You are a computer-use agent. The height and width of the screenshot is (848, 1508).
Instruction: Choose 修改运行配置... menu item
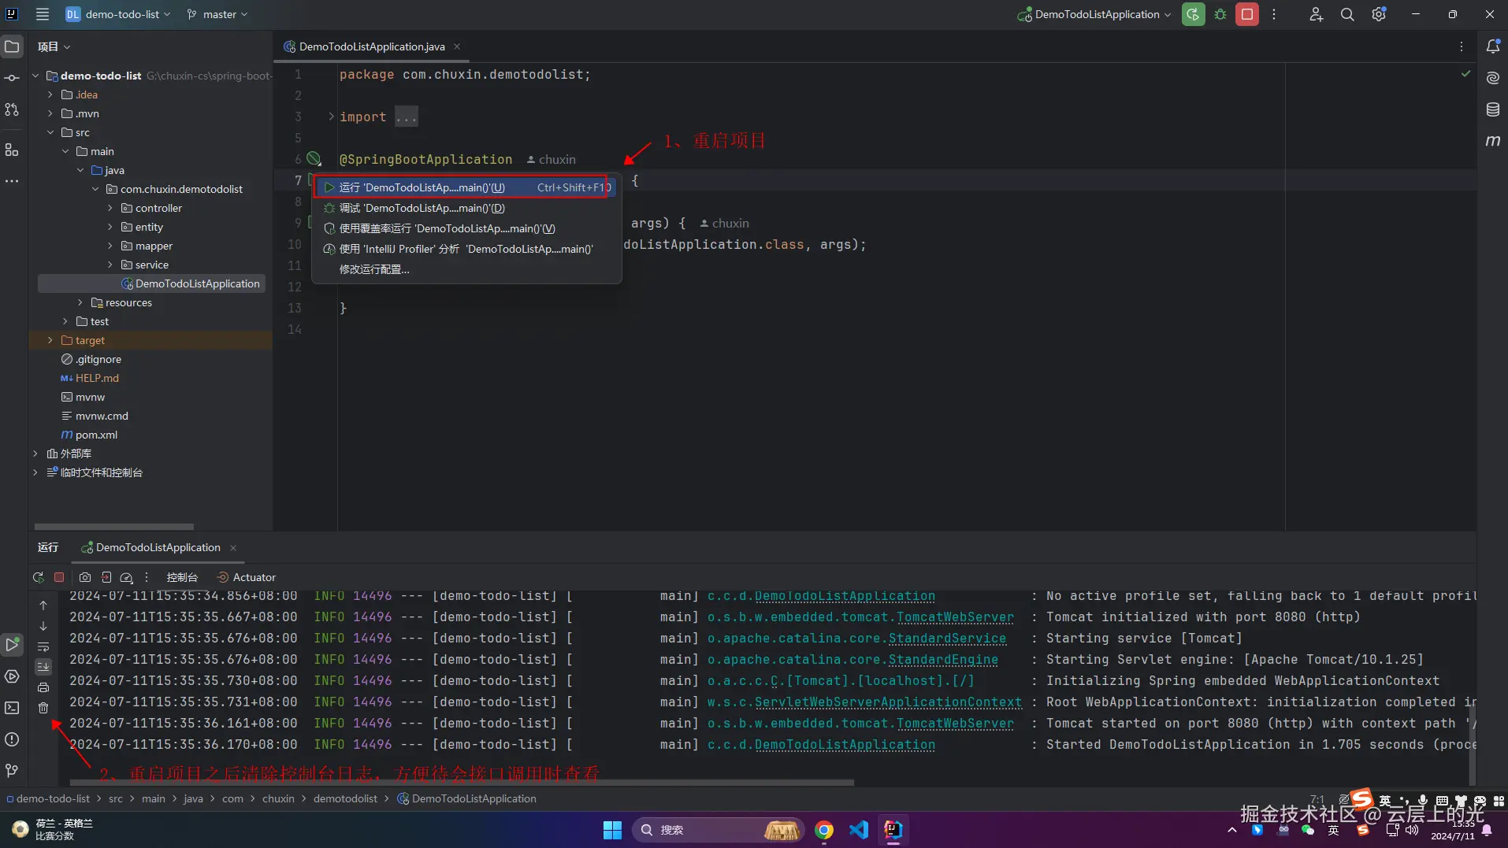465,269
